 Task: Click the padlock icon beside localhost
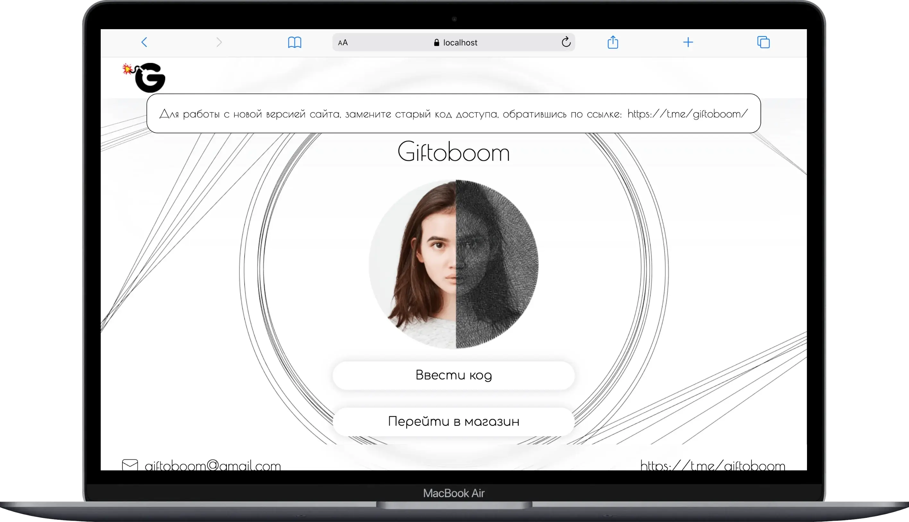437,43
